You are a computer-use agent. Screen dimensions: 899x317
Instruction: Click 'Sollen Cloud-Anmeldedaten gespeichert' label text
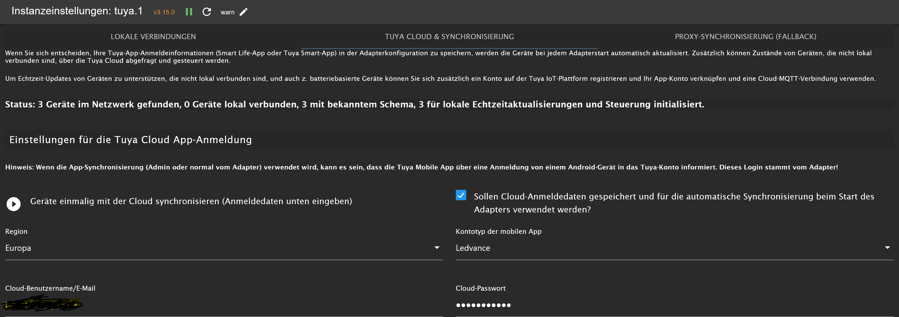click(x=673, y=197)
